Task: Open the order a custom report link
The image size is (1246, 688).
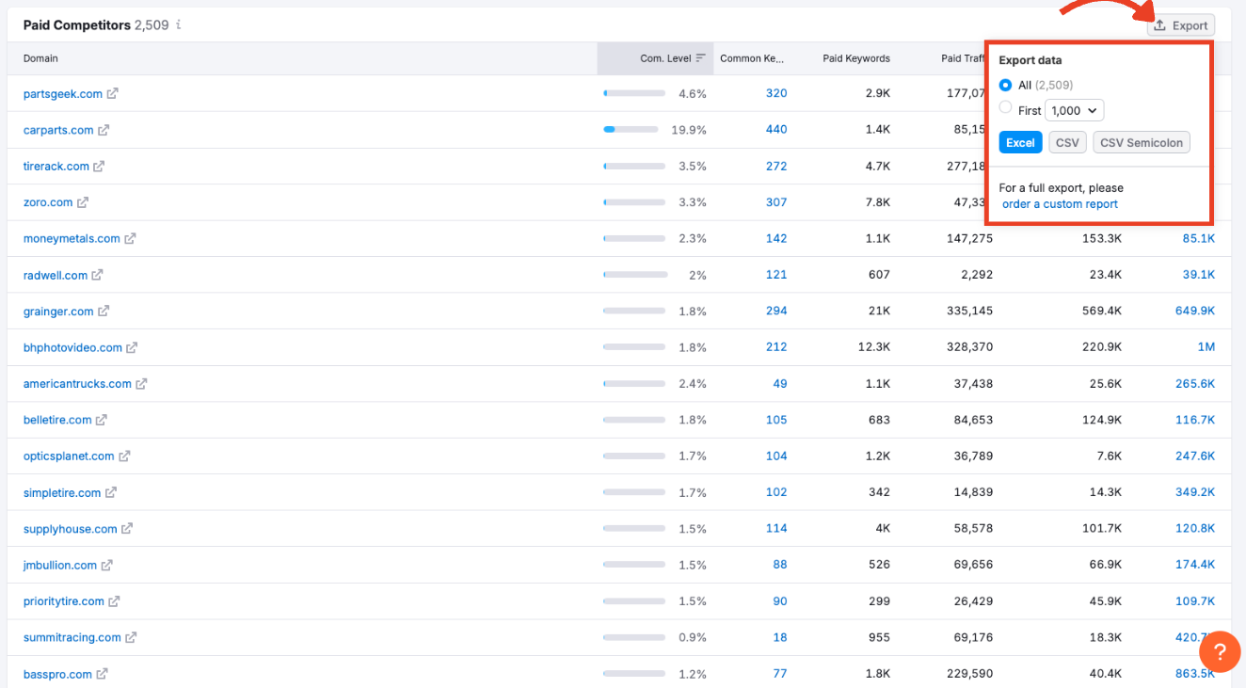Action: pos(1059,203)
